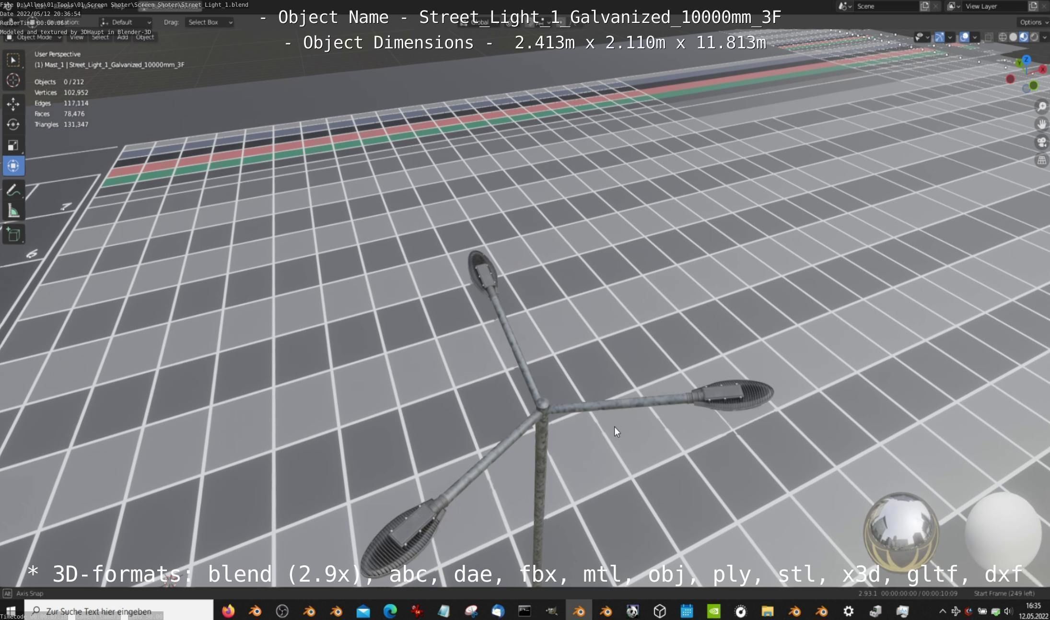The height and width of the screenshot is (620, 1050).
Task: Choose the Add Cube tool
Action: (13, 235)
